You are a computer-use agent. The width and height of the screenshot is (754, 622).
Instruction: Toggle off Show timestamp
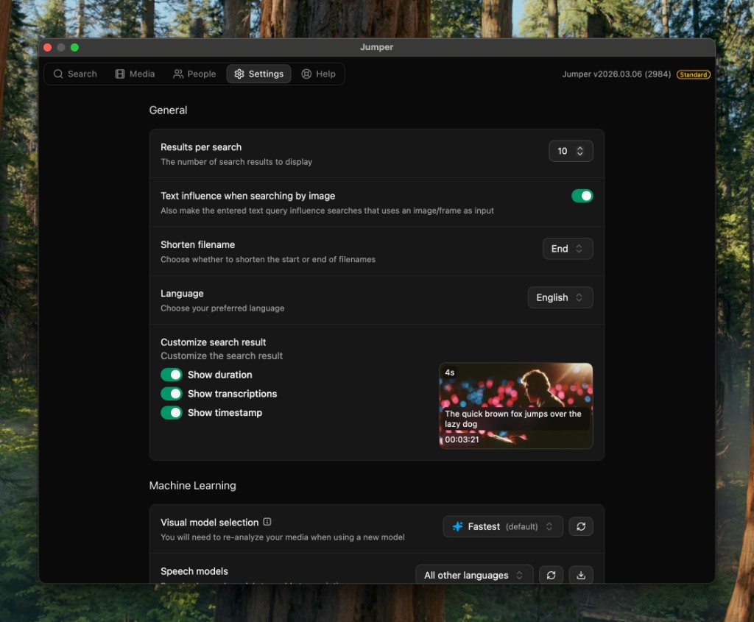pos(171,413)
